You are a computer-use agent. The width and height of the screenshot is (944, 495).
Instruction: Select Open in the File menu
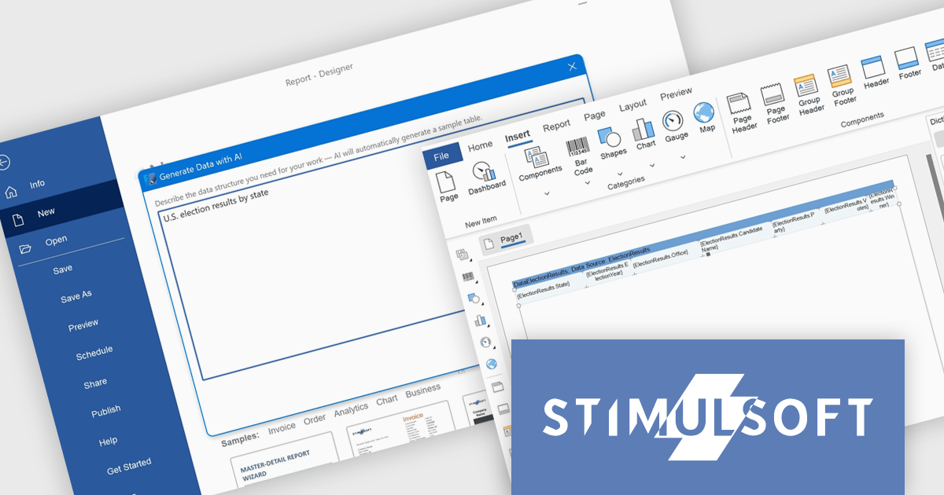pos(56,240)
